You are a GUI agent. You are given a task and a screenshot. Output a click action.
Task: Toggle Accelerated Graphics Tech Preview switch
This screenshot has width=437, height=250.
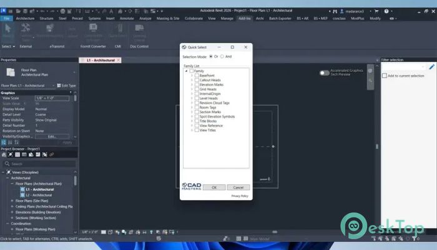[324, 73]
